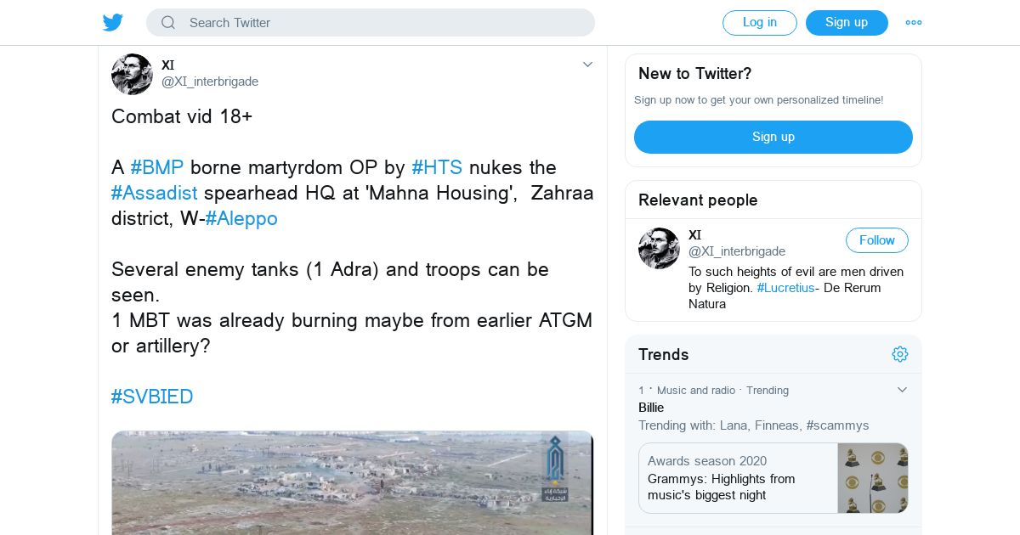Open the Grammys thumbnail image
Image resolution: width=1020 pixels, height=535 pixels.
(x=872, y=478)
